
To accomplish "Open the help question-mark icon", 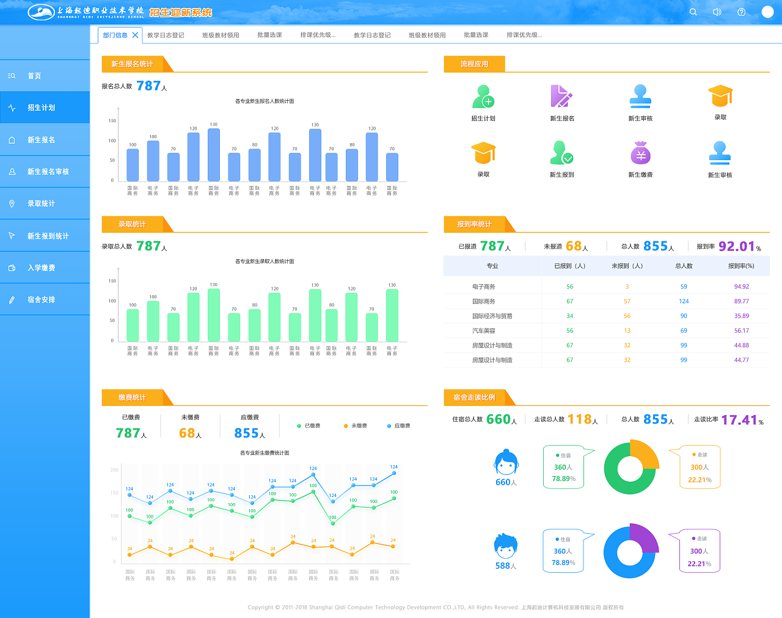I will [741, 12].
